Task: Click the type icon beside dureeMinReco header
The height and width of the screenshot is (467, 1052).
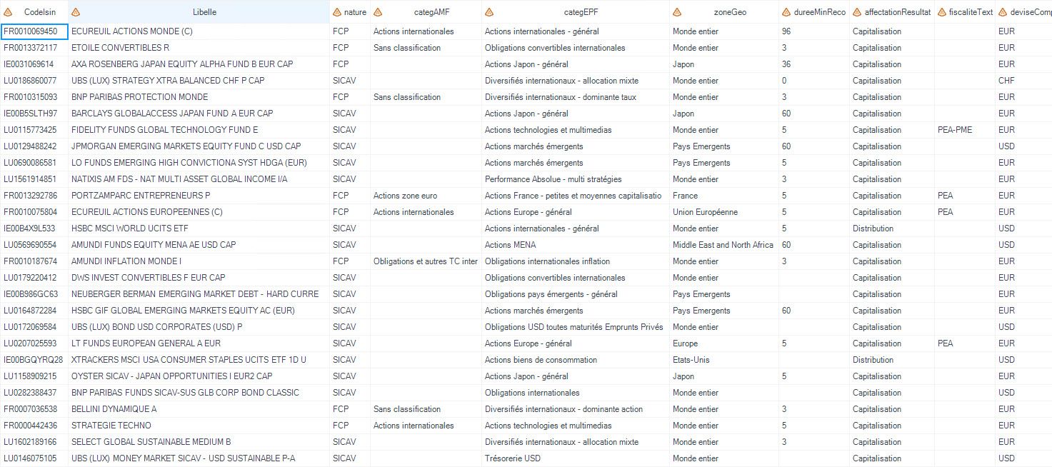Action: click(x=786, y=12)
